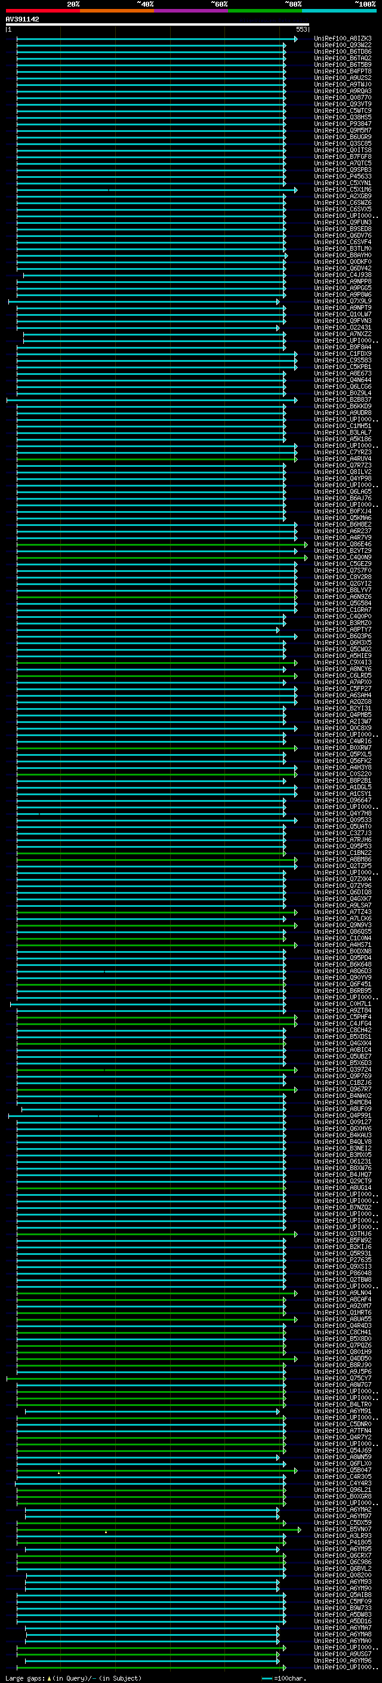The image size is (382, 1683).
Task: Open hit UniRef100_Q93W22
Action: [342, 45]
